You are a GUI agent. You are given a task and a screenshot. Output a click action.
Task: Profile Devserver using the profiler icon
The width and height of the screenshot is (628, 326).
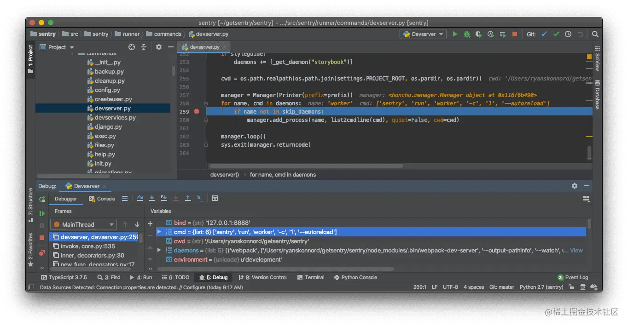point(491,34)
